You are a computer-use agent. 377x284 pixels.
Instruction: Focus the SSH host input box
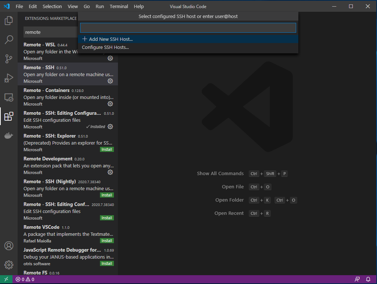(x=188, y=28)
